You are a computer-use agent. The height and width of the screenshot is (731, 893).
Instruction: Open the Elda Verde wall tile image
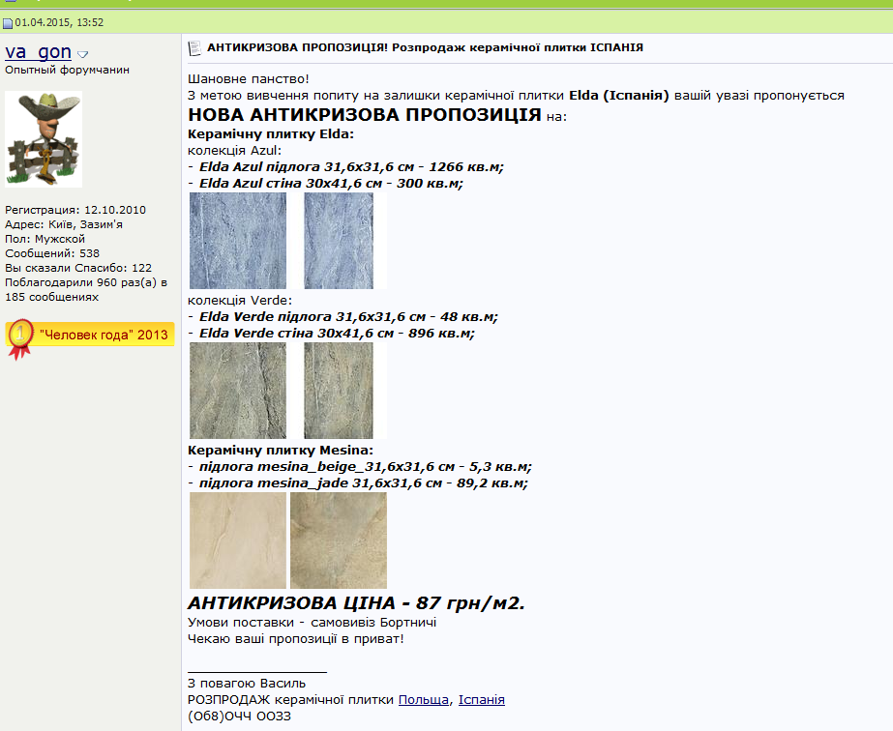pos(339,391)
